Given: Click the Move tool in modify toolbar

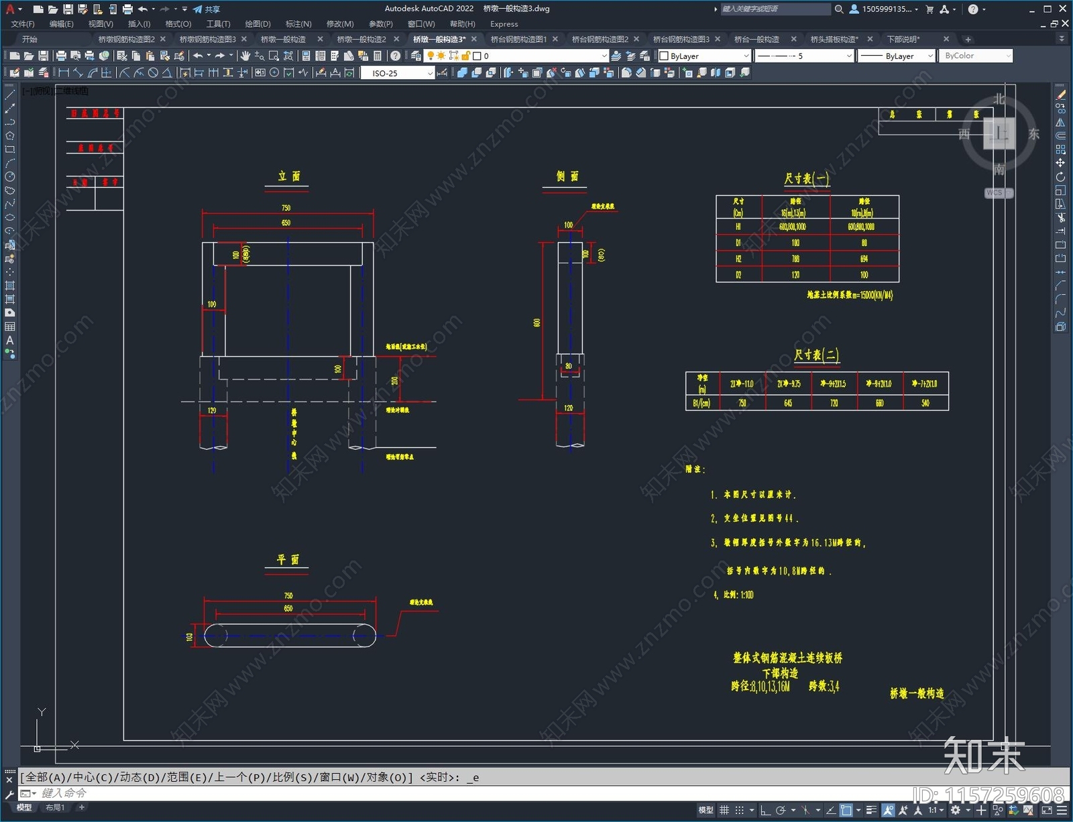Looking at the screenshot, I should [x=1060, y=163].
